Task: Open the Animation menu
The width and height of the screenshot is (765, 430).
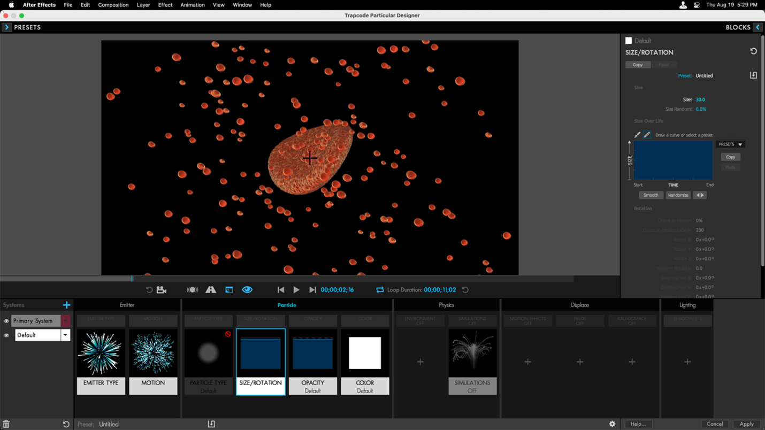Action: click(193, 5)
